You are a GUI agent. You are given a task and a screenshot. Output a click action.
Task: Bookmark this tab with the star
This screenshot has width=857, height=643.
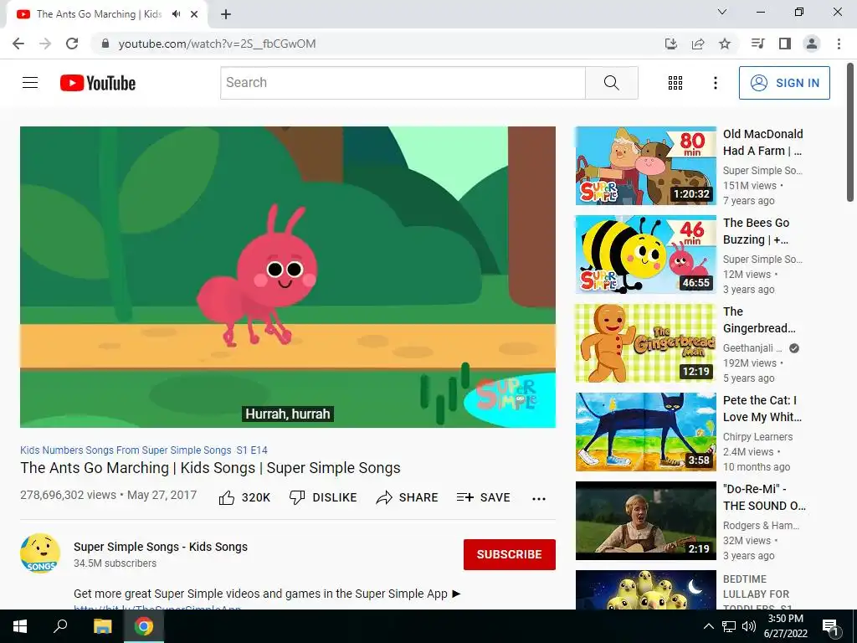pos(725,44)
